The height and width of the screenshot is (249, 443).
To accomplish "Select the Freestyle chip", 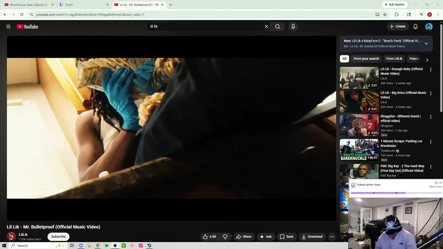I will [415, 59].
